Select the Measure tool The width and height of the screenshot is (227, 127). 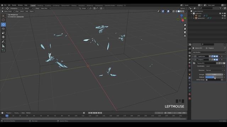(3, 46)
